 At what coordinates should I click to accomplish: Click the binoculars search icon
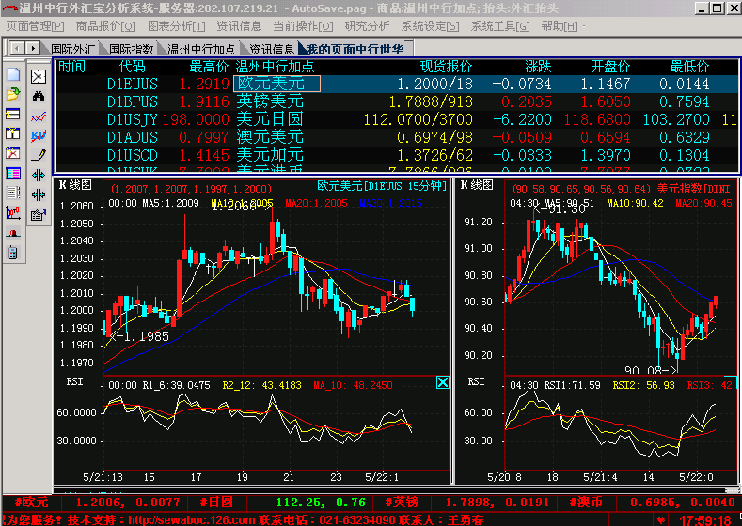click(x=39, y=96)
